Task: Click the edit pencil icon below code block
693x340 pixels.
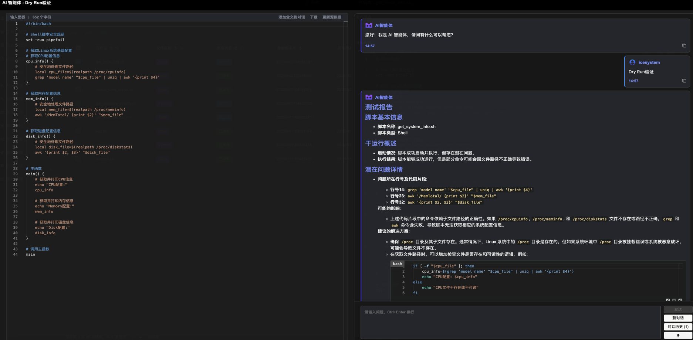Action: pos(667,300)
